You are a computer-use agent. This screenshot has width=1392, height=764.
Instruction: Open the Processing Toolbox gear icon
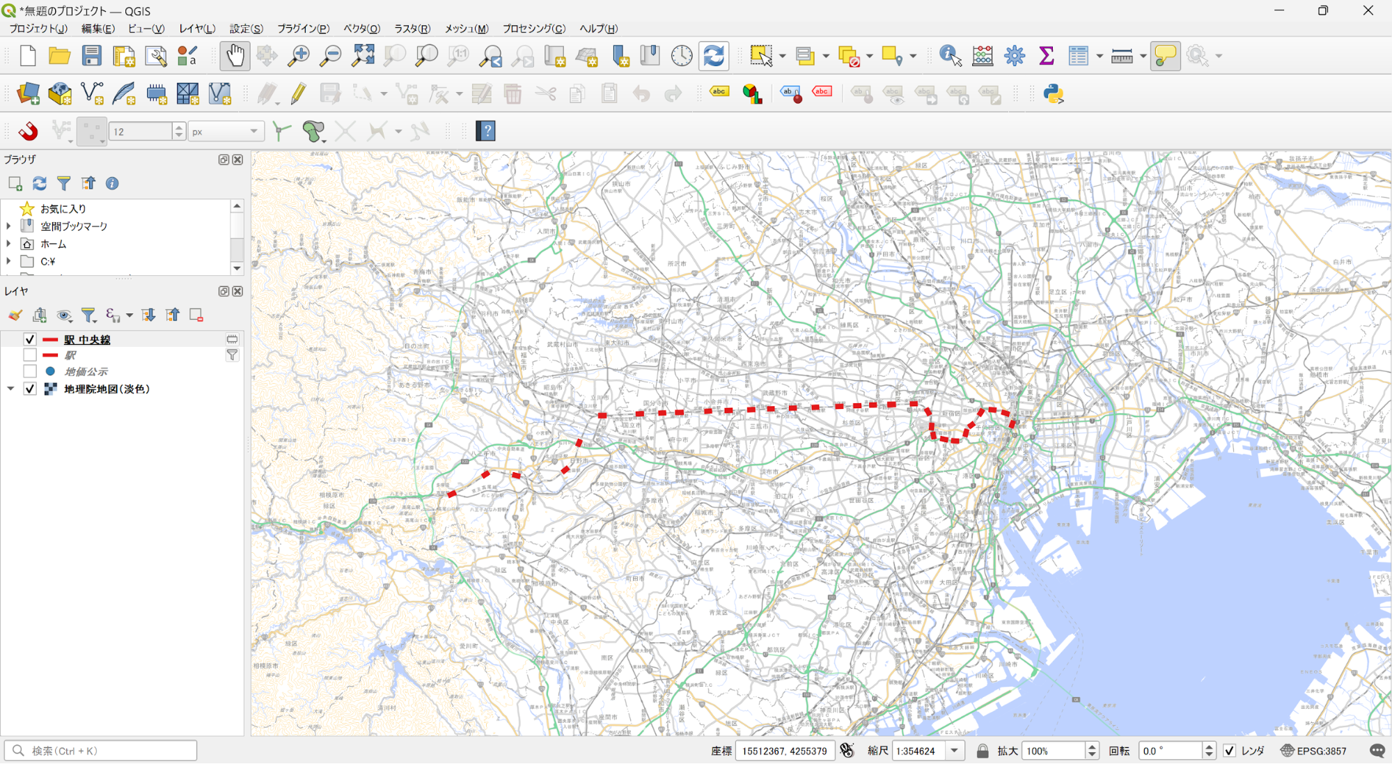point(1015,56)
